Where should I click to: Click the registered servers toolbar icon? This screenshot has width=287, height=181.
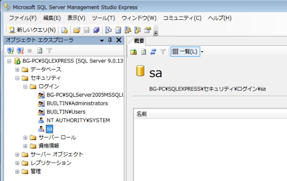pyautogui.click(x=108, y=30)
